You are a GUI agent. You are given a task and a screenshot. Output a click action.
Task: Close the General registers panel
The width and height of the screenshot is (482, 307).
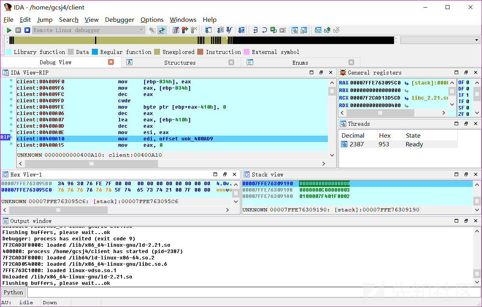[476, 73]
